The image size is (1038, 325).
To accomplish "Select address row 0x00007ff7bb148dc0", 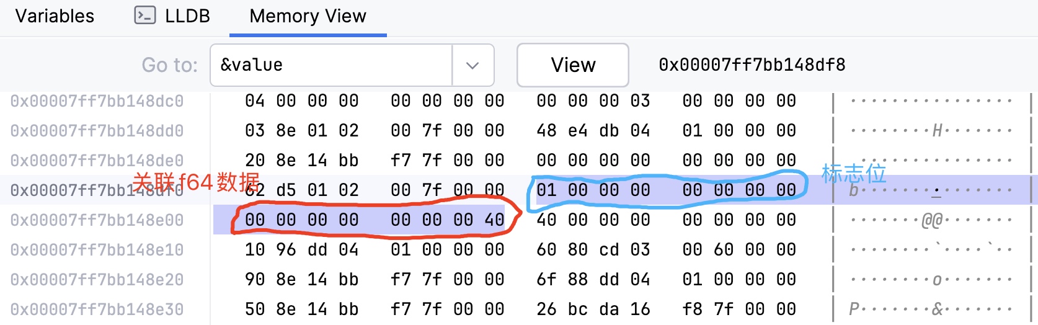I will click(x=97, y=101).
